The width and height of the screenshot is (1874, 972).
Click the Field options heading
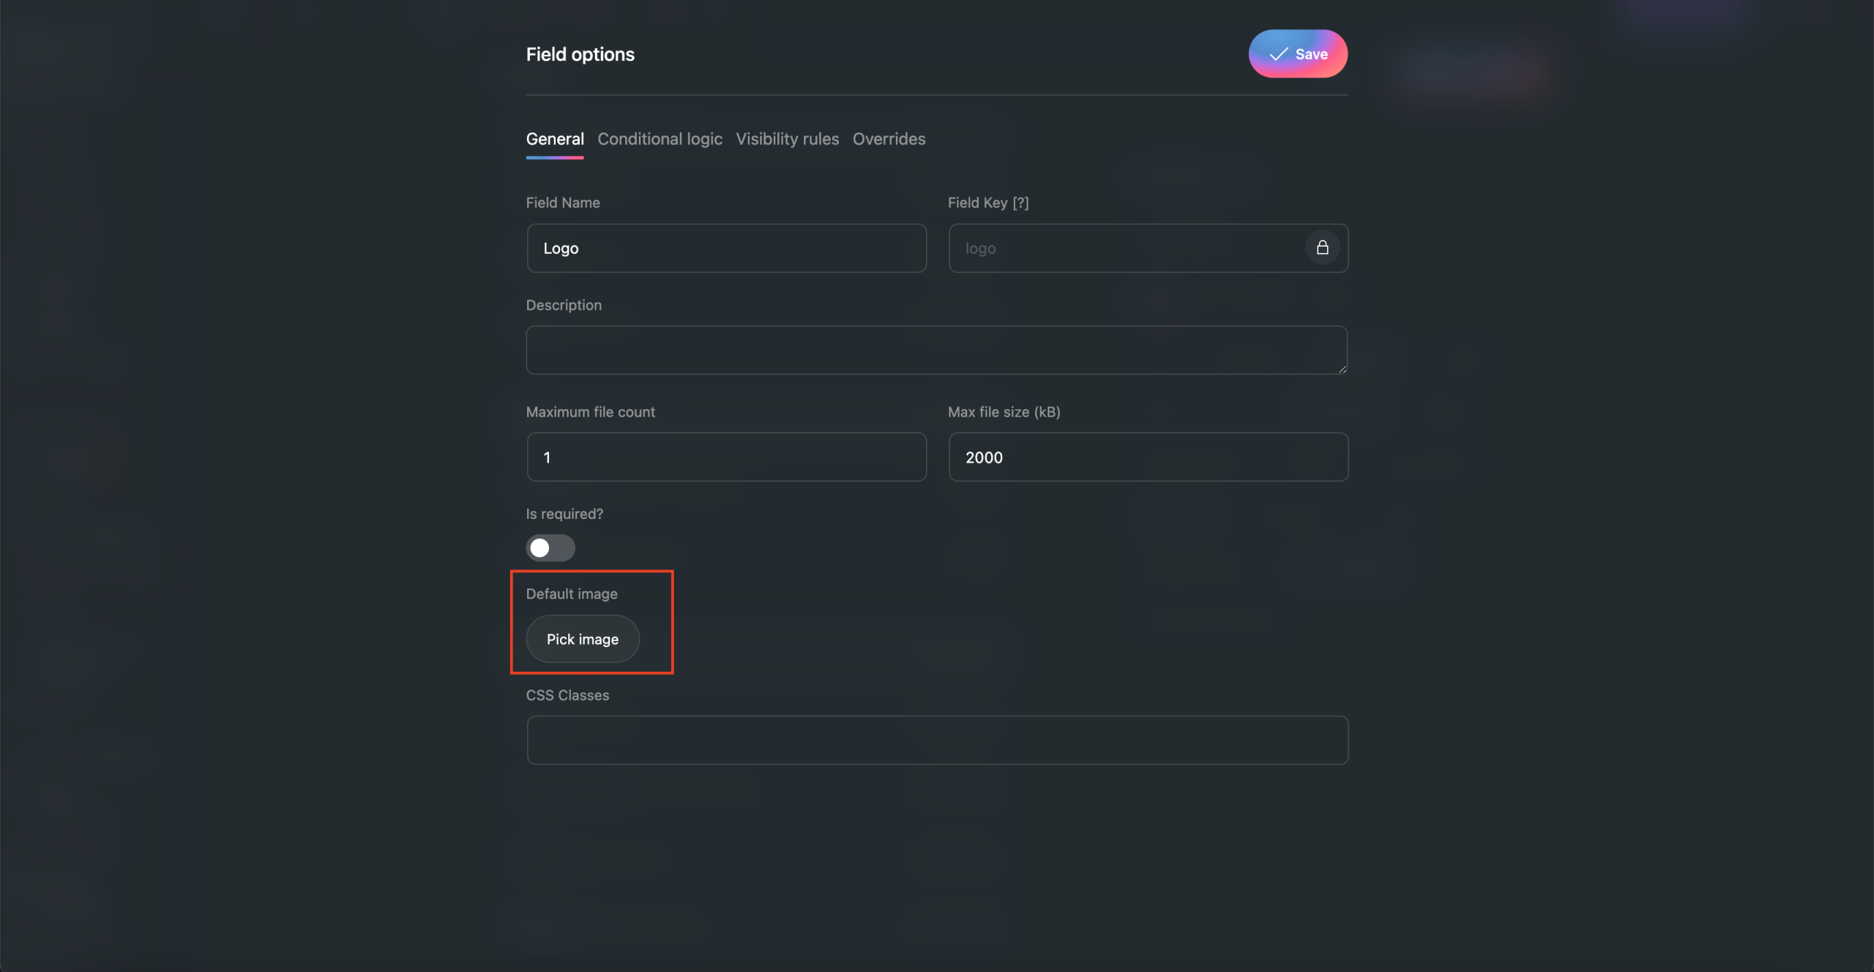pos(580,54)
